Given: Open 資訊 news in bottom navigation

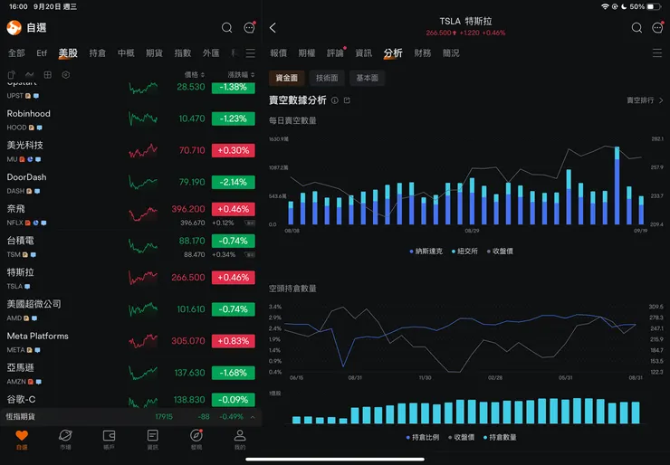Looking at the screenshot, I should click(152, 440).
